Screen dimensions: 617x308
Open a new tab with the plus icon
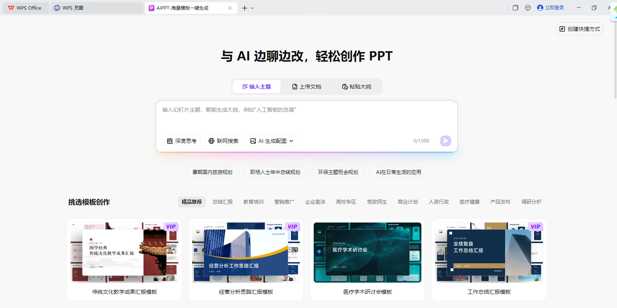pyautogui.click(x=245, y=8)
